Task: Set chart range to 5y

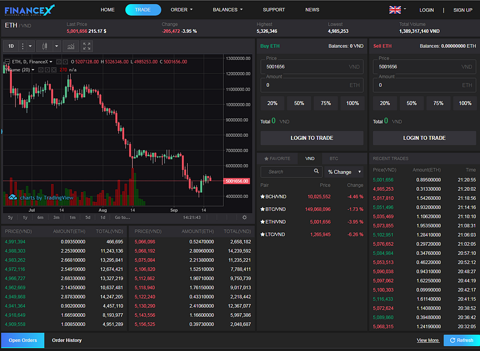Action: [10, 218]
